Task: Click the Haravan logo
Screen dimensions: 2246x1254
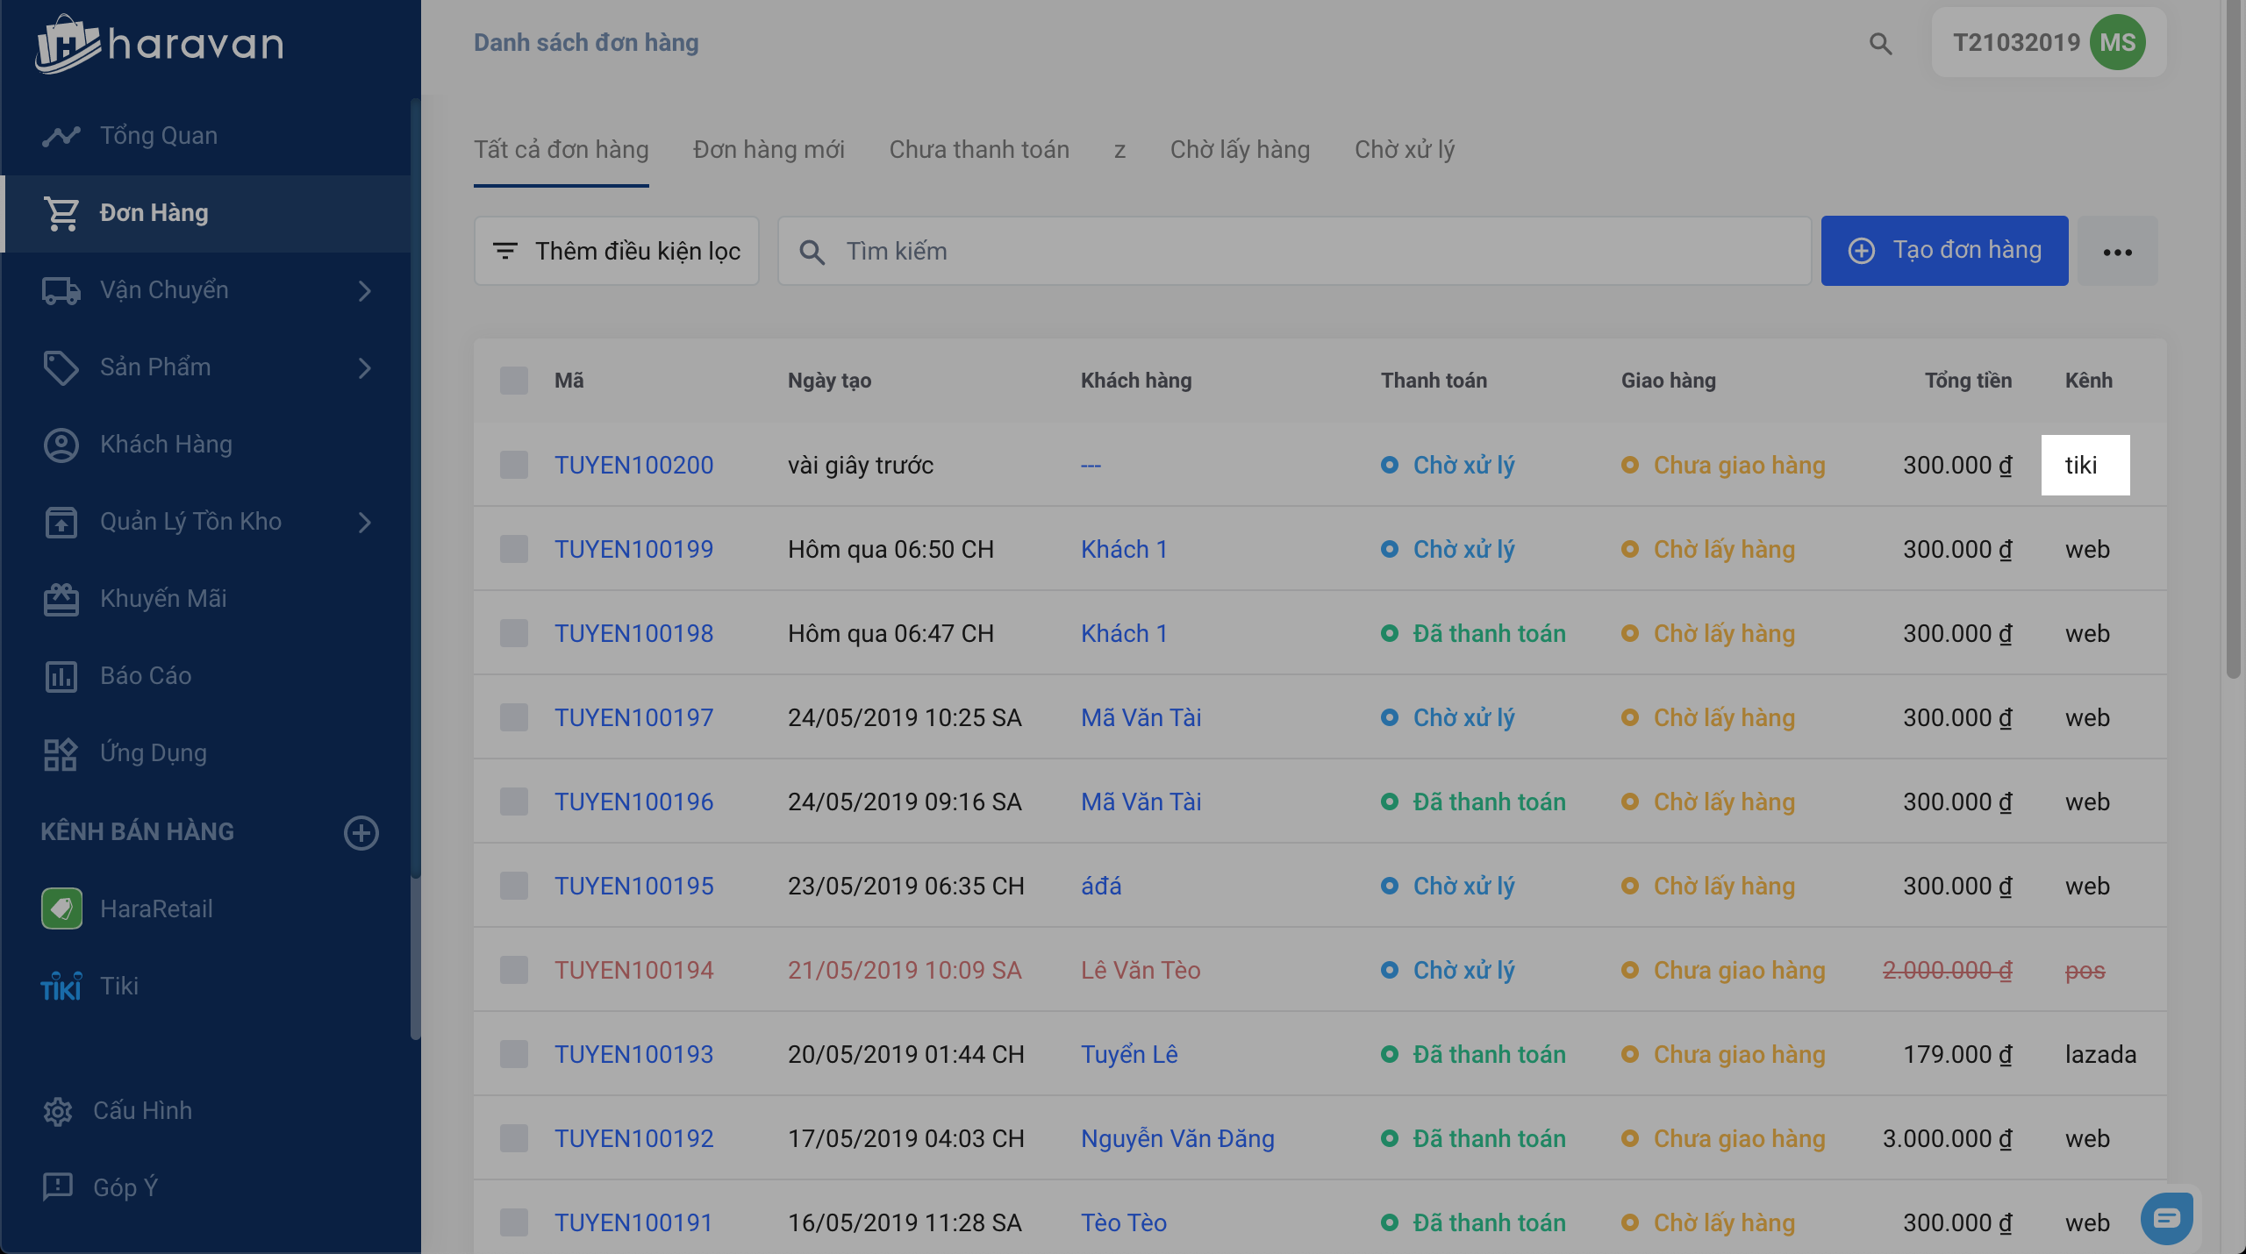Action: click(x=160, y=44)
